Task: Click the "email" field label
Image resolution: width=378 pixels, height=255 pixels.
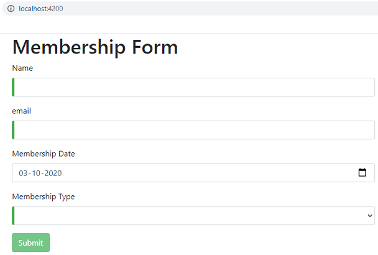Action: tap(22, 111)
